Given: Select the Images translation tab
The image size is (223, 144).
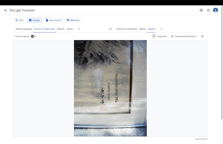Looking at the screenshot, I should point(35,20).
